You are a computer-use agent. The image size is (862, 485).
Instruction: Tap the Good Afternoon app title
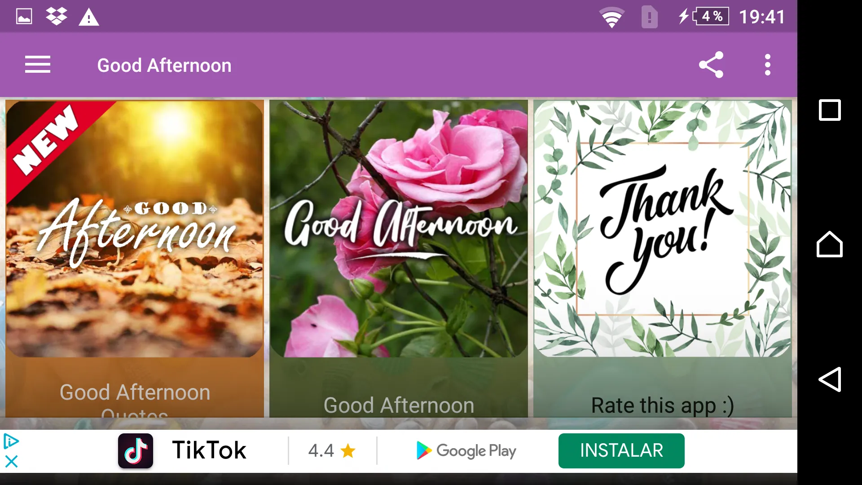[x=165, y=65]
